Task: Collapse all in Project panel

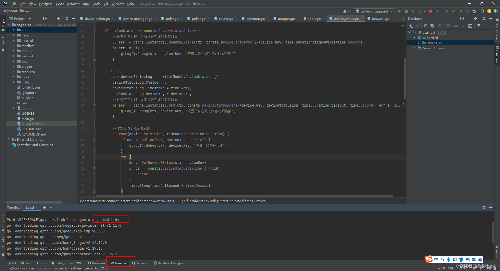Action: click(x=58, y=19)
